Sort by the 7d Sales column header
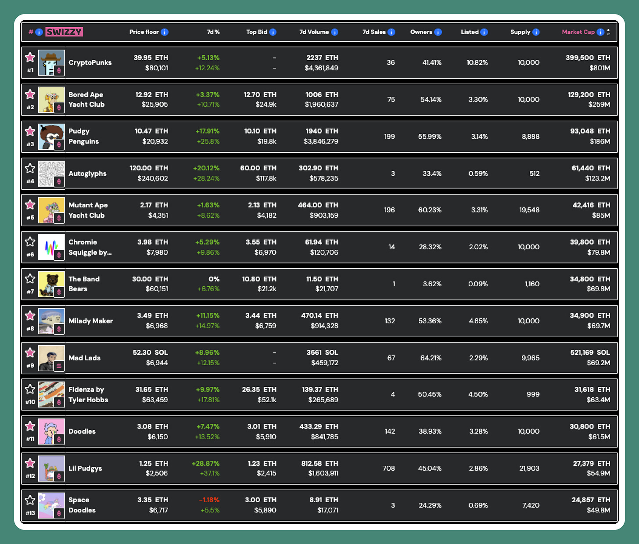 pyautogui.click(x=374, y=32)
